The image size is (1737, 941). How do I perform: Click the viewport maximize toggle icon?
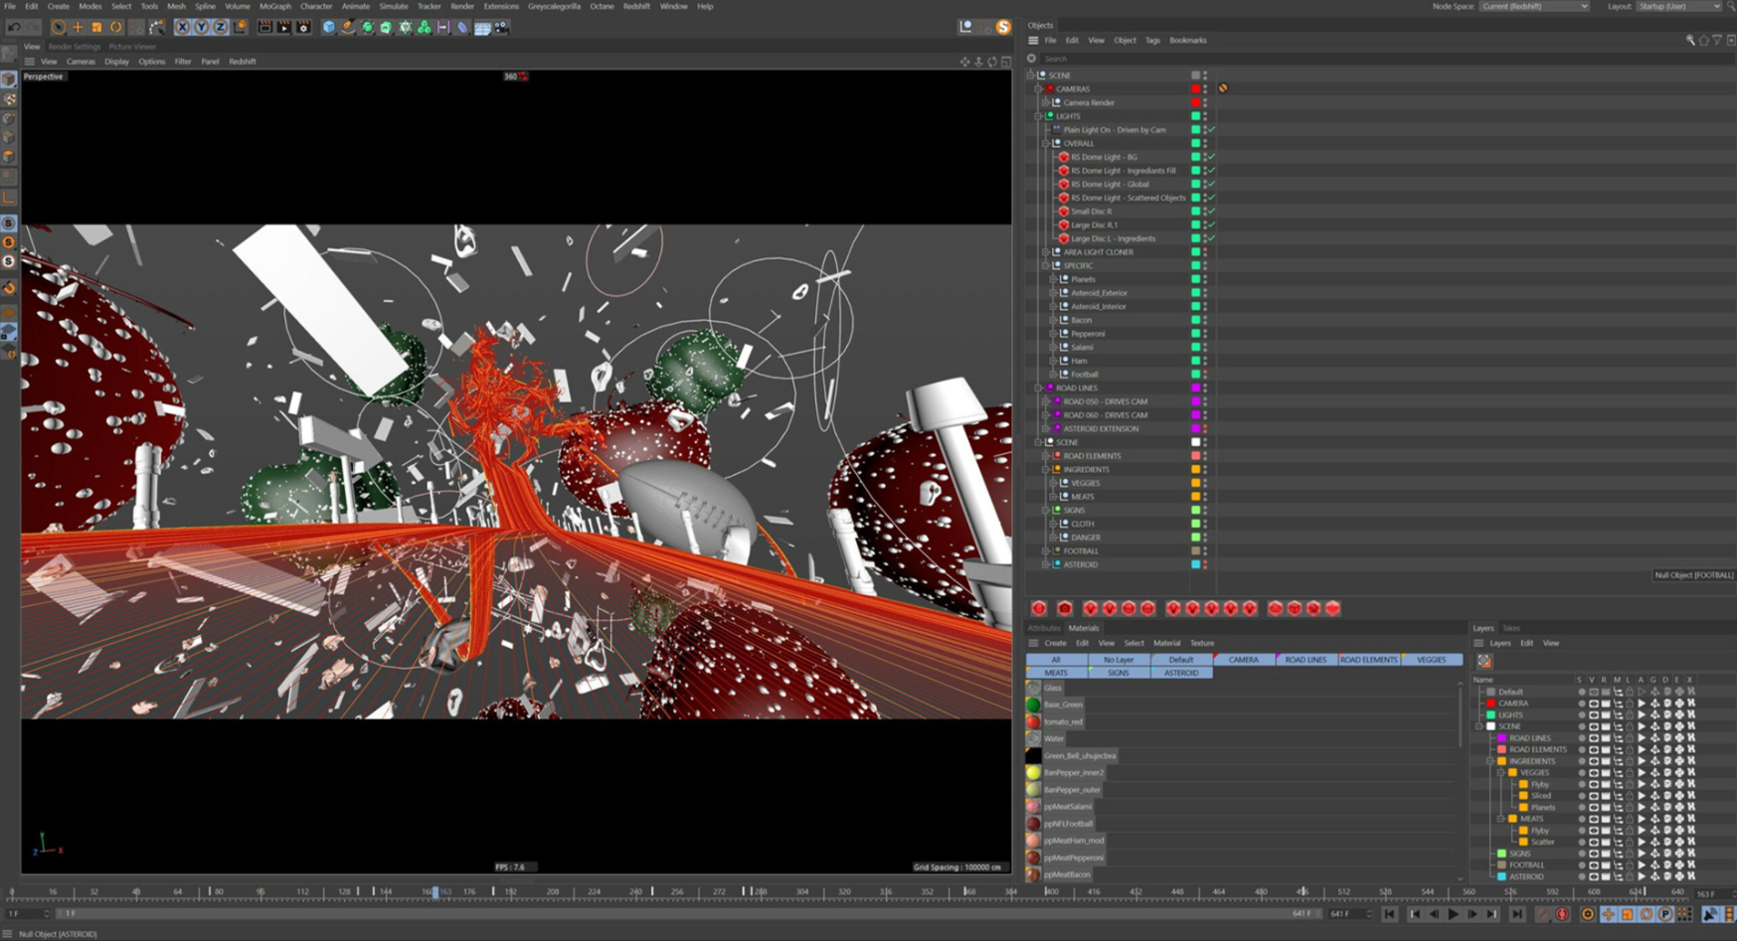point(1005,62)
